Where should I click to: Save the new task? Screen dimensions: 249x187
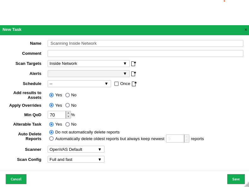click(x=236, y=179)
